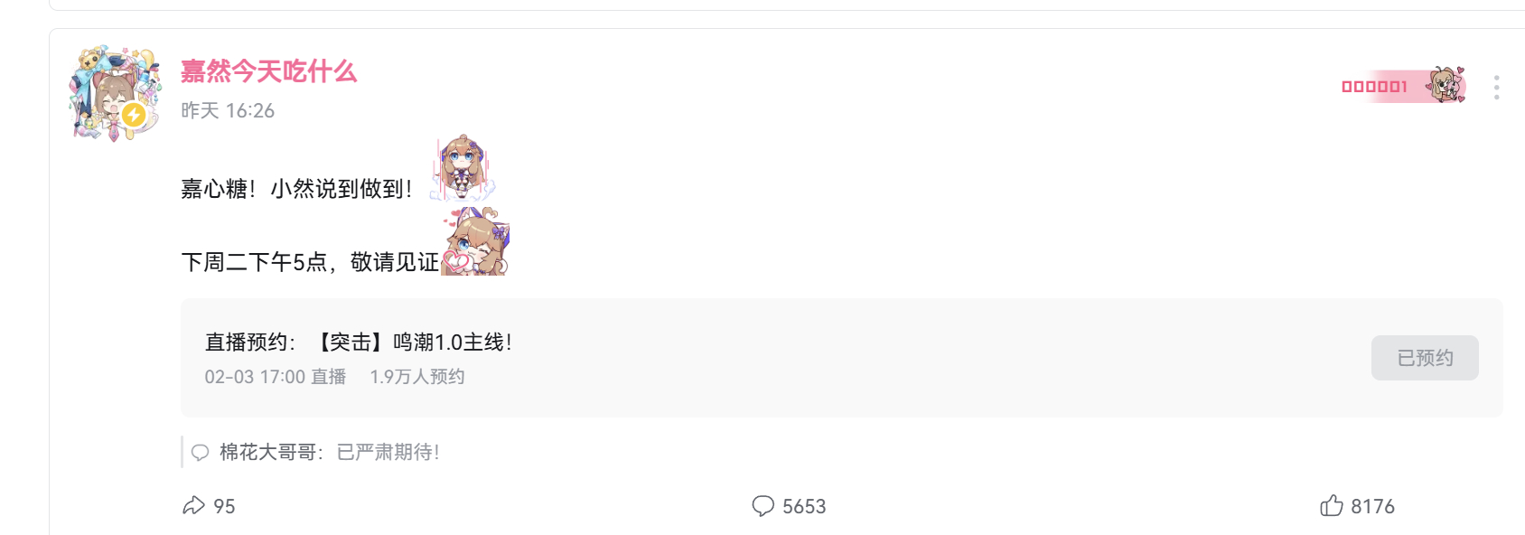
Task: Click the small speech bubble beside 棉花大哥哥
Action: (201, 452)
